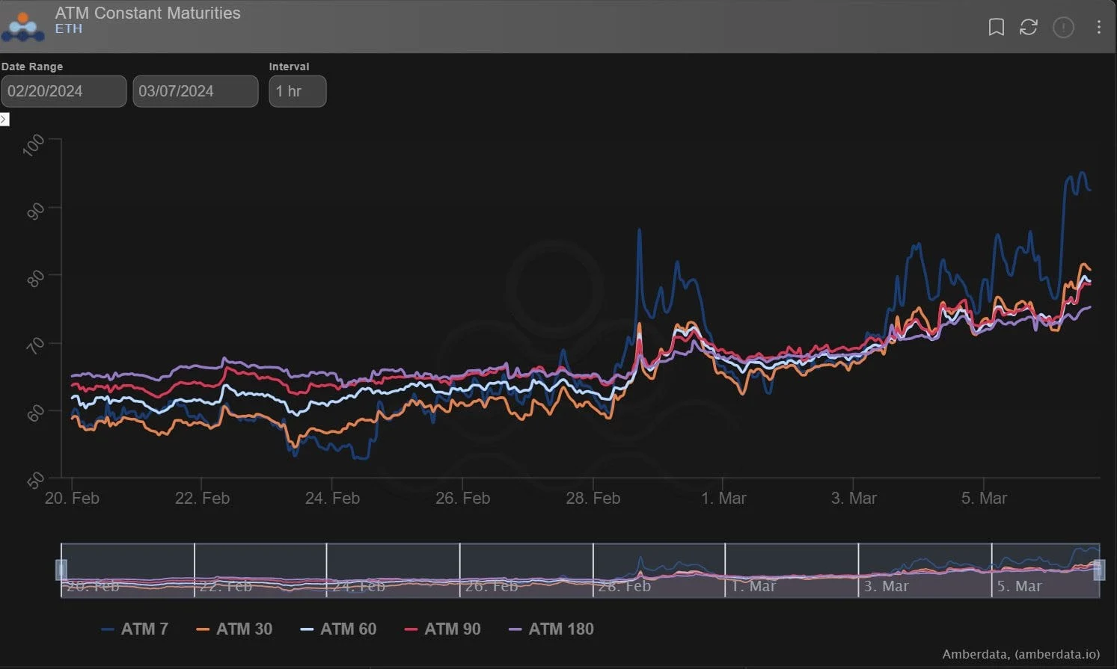Click the ETH subtitle label
The width and height of the screenshot is (1117, 669).
(69, 29)
